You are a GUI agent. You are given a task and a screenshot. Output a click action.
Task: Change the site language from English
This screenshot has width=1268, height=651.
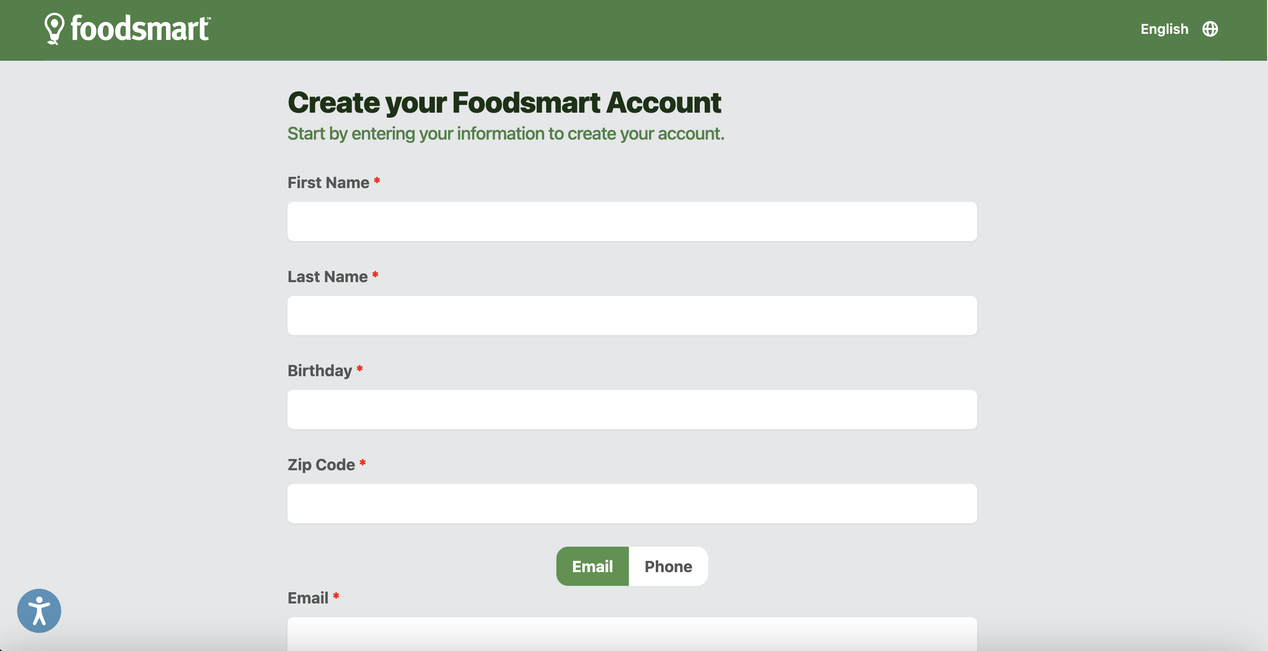point(1164,29)
